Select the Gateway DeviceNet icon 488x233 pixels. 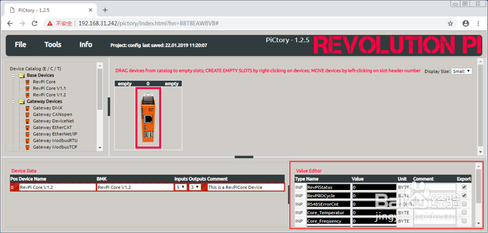pyautogui.click(x=27, y=121)
